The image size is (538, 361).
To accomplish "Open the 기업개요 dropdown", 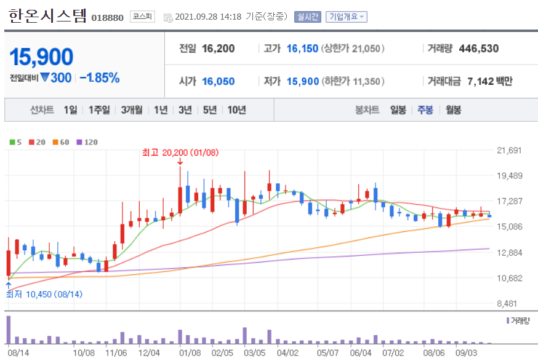I will click(346, 17).
